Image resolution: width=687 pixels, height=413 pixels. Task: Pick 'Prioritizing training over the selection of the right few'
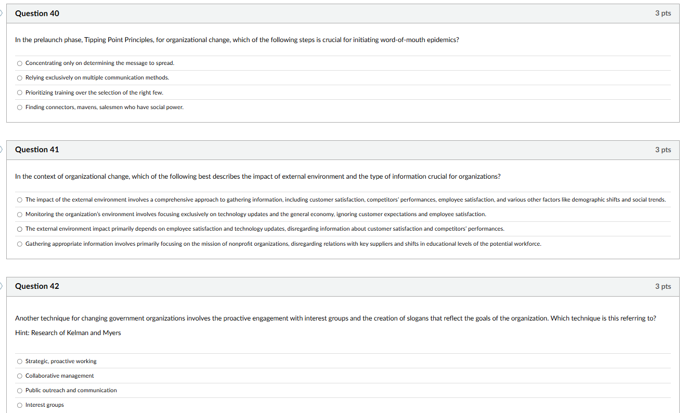[19, 92]
